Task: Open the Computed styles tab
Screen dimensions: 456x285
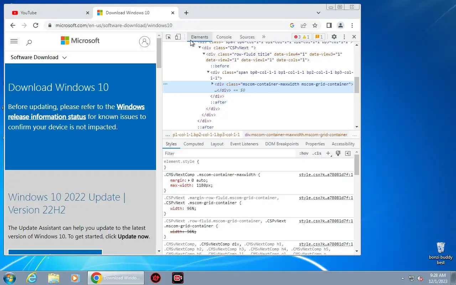Action: 193,144
